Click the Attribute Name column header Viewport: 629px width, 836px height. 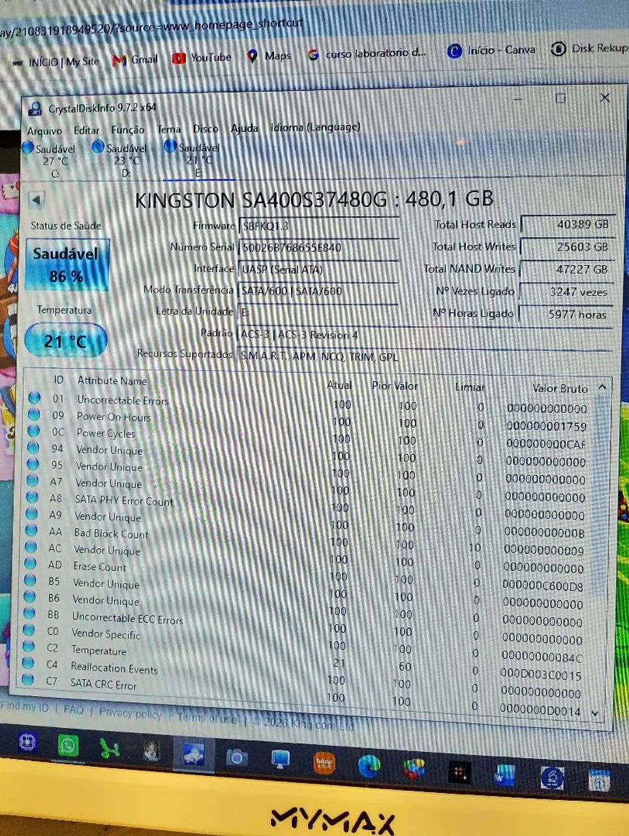[112, 381]
